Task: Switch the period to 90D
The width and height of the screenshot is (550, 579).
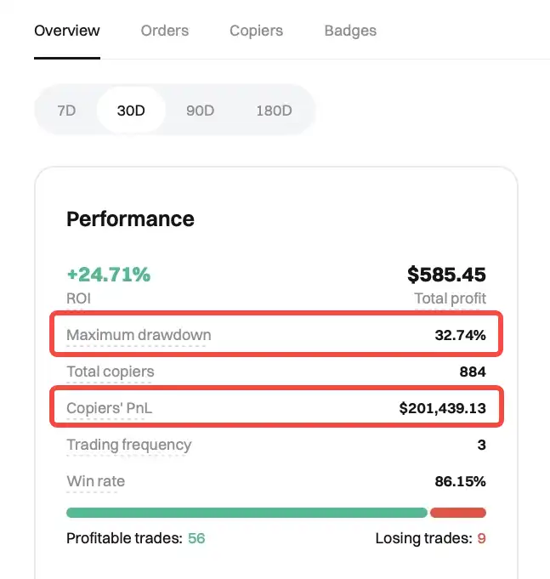Action: coord(200,111)
